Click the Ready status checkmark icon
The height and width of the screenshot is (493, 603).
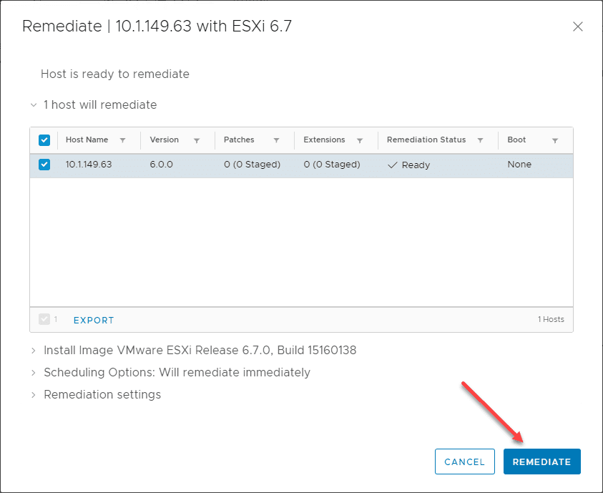click(x=393, y=165)
